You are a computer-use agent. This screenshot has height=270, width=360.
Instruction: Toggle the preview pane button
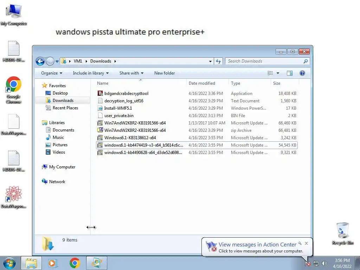pyautogui.click(x=290, y=73)
